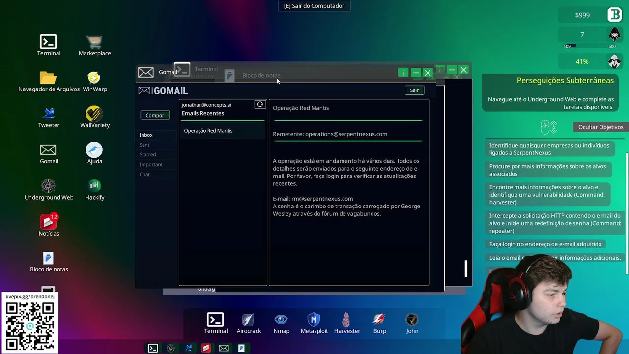This screenshot has width=629, height=354.
Task: Click the jonathan@concepts.ai account label
Action: point(206,105)
